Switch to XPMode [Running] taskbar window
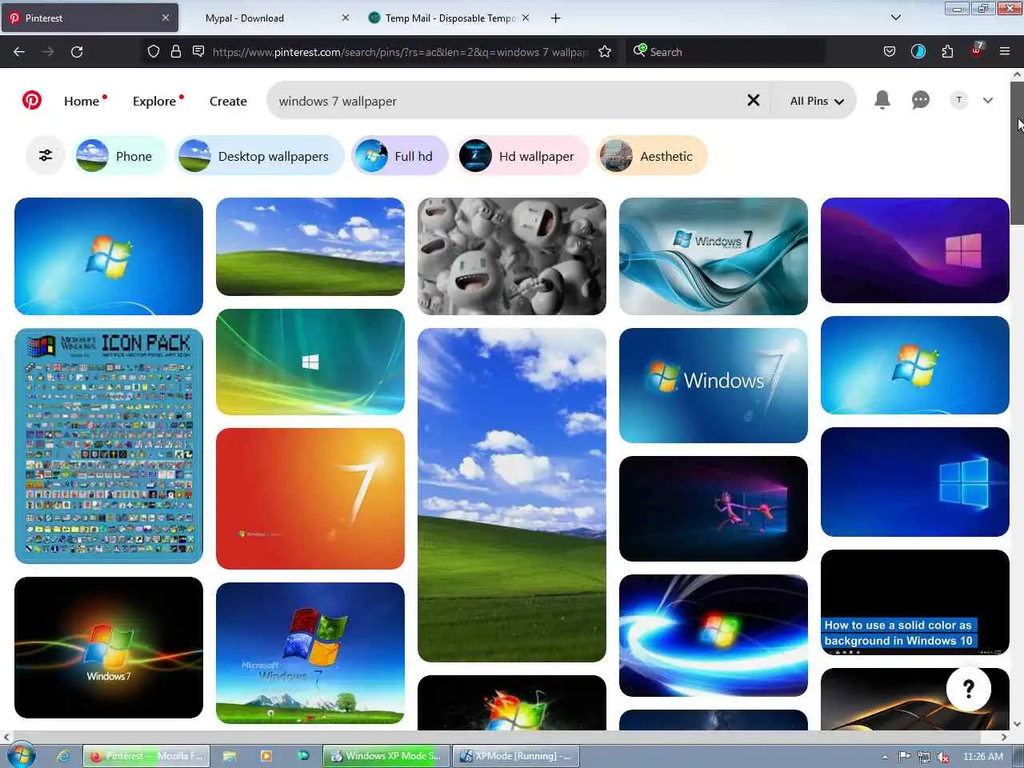This screenshot has width=1024, height=768. (x=515, y=756)
